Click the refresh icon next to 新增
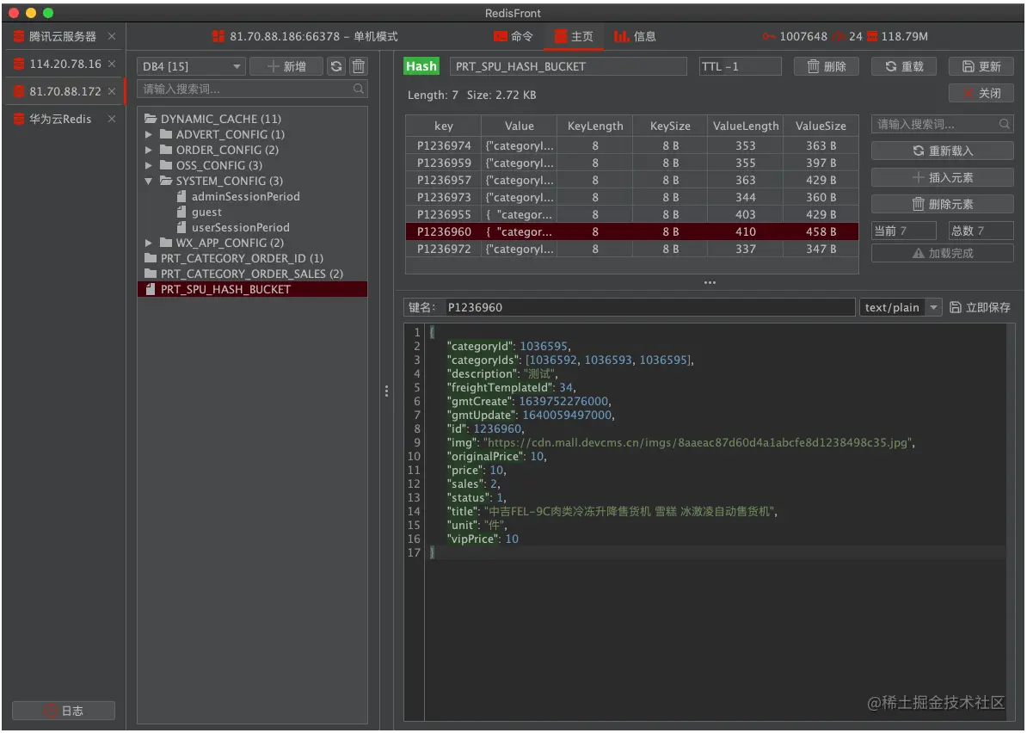The image size is (1027, 733). pyautogui.click(x=336, y=66)
